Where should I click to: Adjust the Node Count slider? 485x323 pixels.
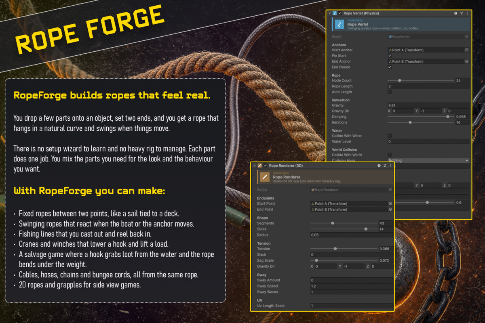coord(420,81)
